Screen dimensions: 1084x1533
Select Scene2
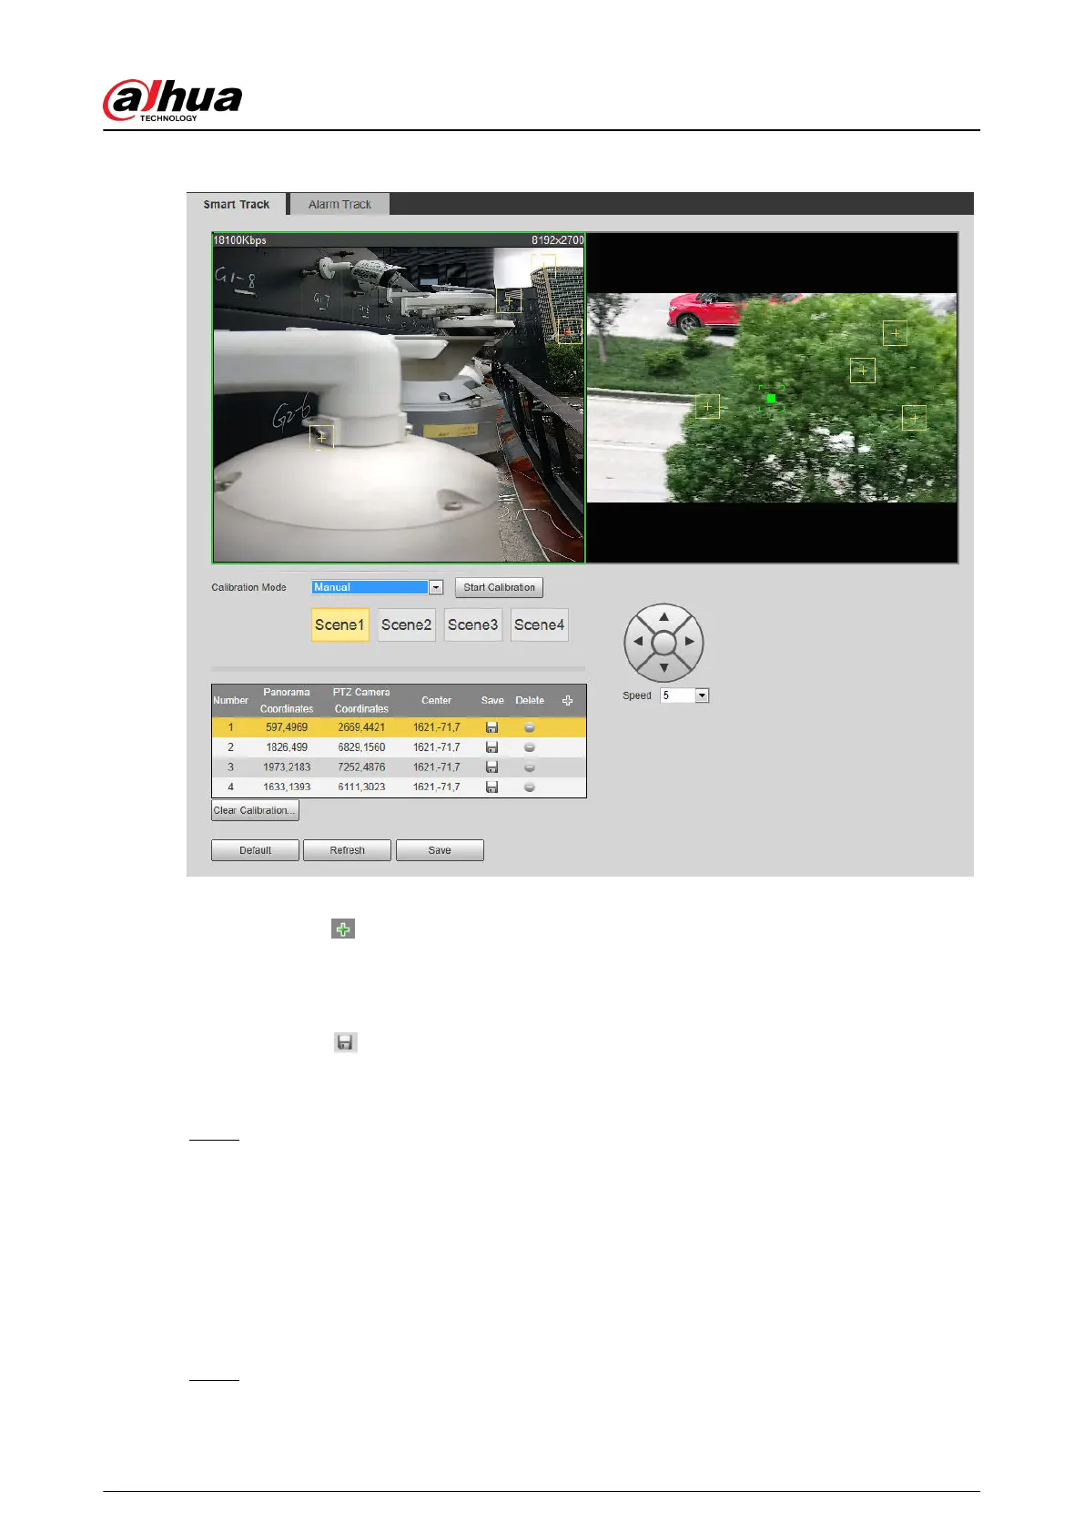pos(406,624)
